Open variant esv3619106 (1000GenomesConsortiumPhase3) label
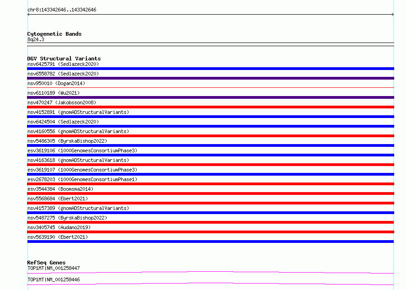The image size is (407, 290). coord(82,150)
